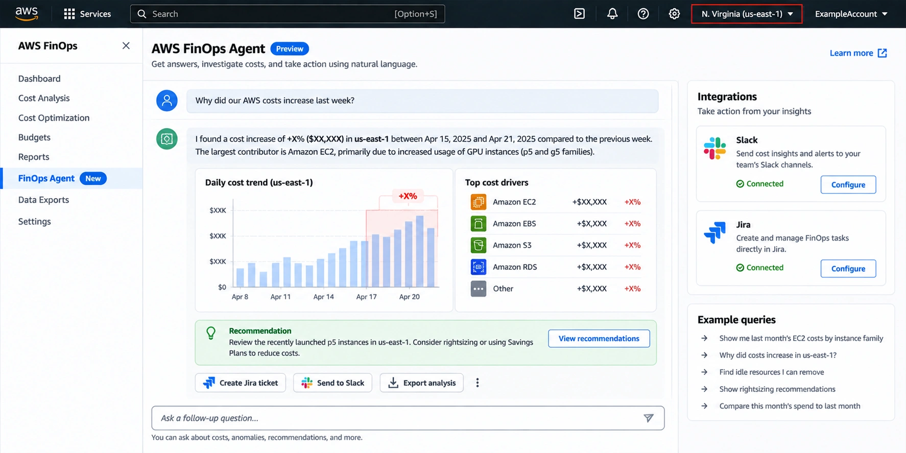Click the Preview badge
Viewport: 906px width, 453px height.
point(290,49)
